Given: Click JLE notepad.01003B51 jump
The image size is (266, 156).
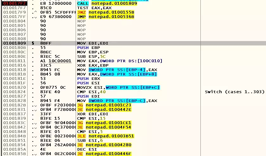Looking at the screenshot, I should click(106, 136).
